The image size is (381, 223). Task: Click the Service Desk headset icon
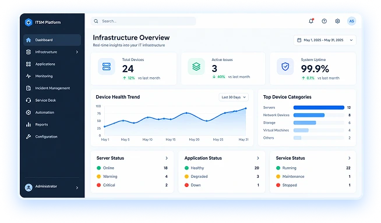[x=29, y=100]
